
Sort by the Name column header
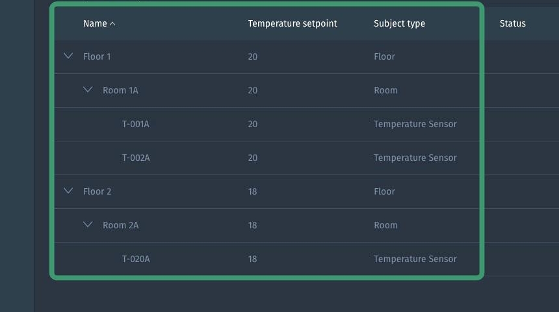coord(95,24)
